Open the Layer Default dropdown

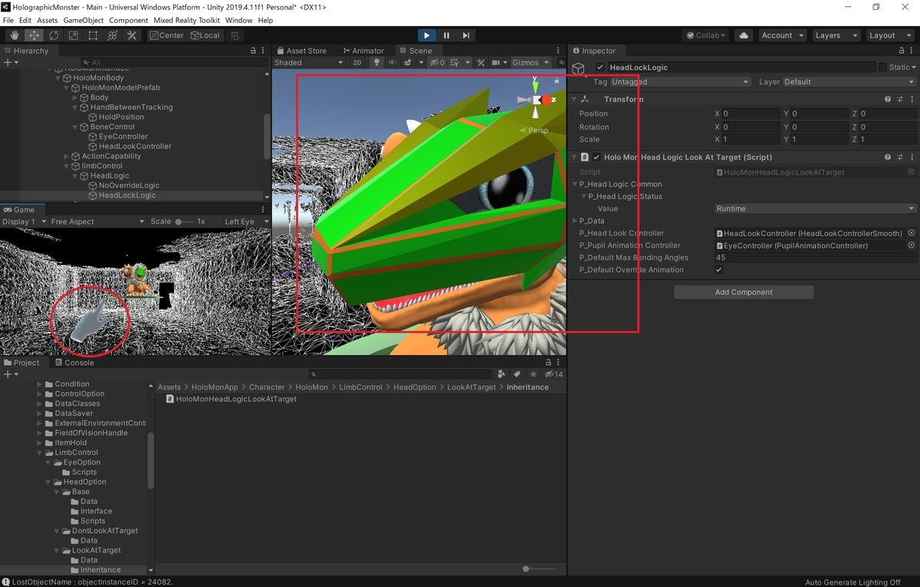coord(849,82)
